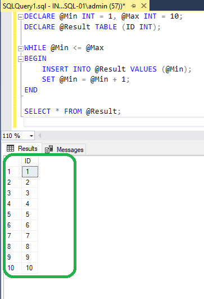This screenshot has width=204, height=299.
Task: Place cursor on the SELECT * FROM @Result line
Action: pyautogui.click(x=72, y=111)
